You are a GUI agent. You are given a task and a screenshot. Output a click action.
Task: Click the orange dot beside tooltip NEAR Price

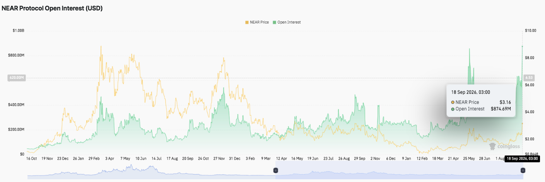[x=453, y=102]
